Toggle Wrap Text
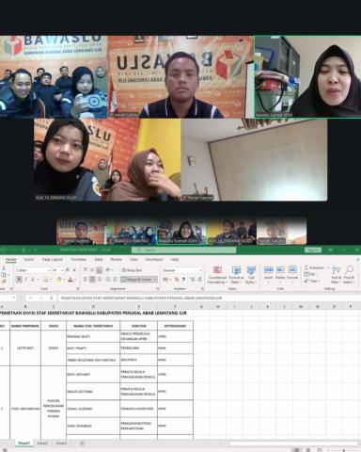This screenshot has width=361, height=452. [x=132, y=270]
